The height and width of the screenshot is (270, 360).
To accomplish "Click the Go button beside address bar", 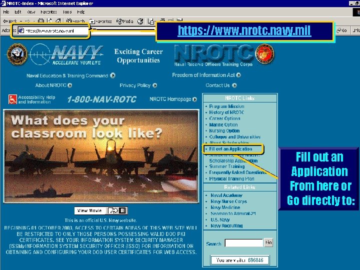I will pyautogui.click(x=342, y=30).
